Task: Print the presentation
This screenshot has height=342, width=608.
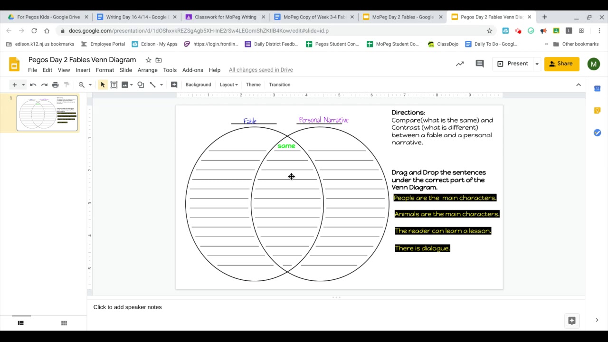Action: 55,85
